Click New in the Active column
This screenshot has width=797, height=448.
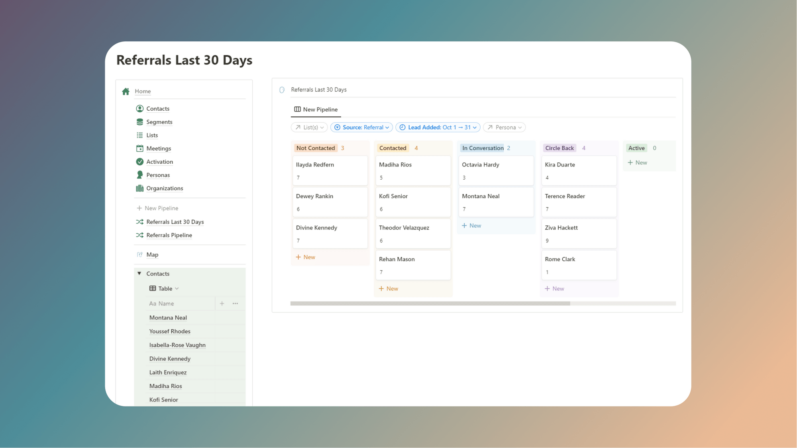(x=638, y=162)
